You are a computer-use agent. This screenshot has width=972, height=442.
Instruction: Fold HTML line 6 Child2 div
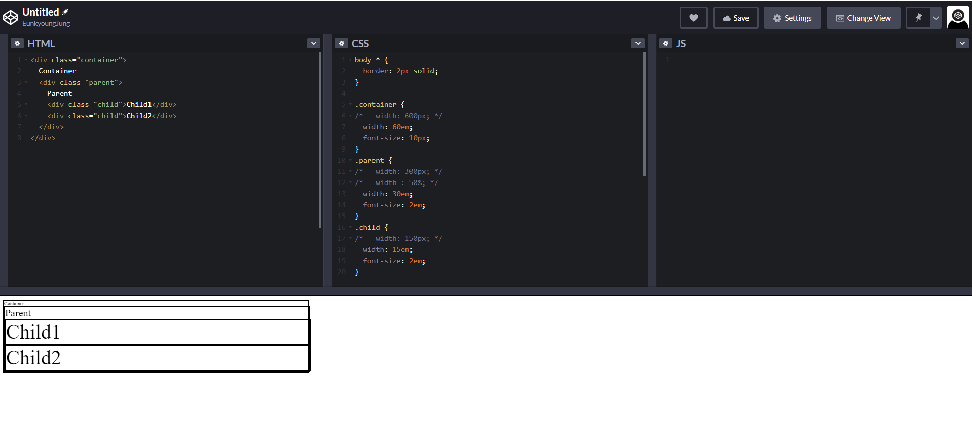click(26, 116)
